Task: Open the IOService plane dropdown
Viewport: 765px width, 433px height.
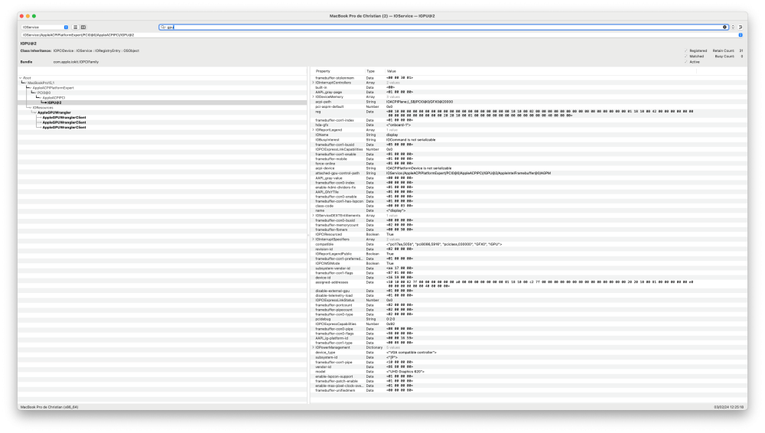Action: coord(45,28)
